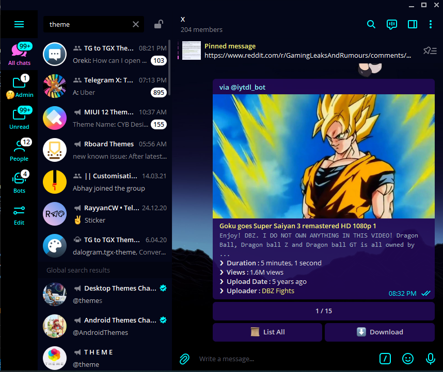The width and height of the screenshot is (443, 372).
Task: Open Goku goes Super Saiyan 3 title link
Action: point(297,226)
